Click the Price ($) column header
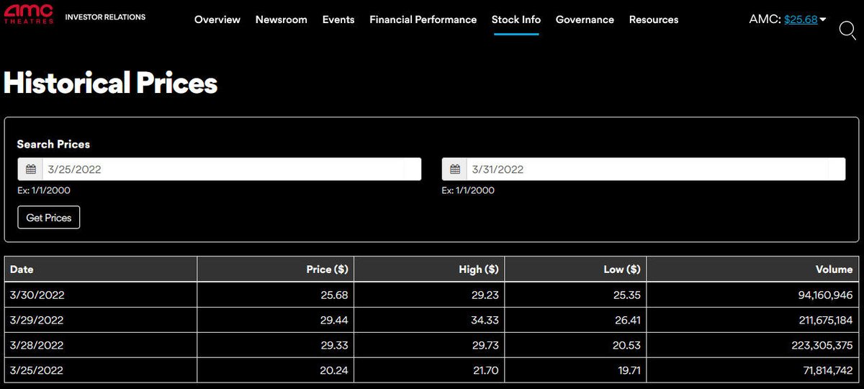 [276, 269]
